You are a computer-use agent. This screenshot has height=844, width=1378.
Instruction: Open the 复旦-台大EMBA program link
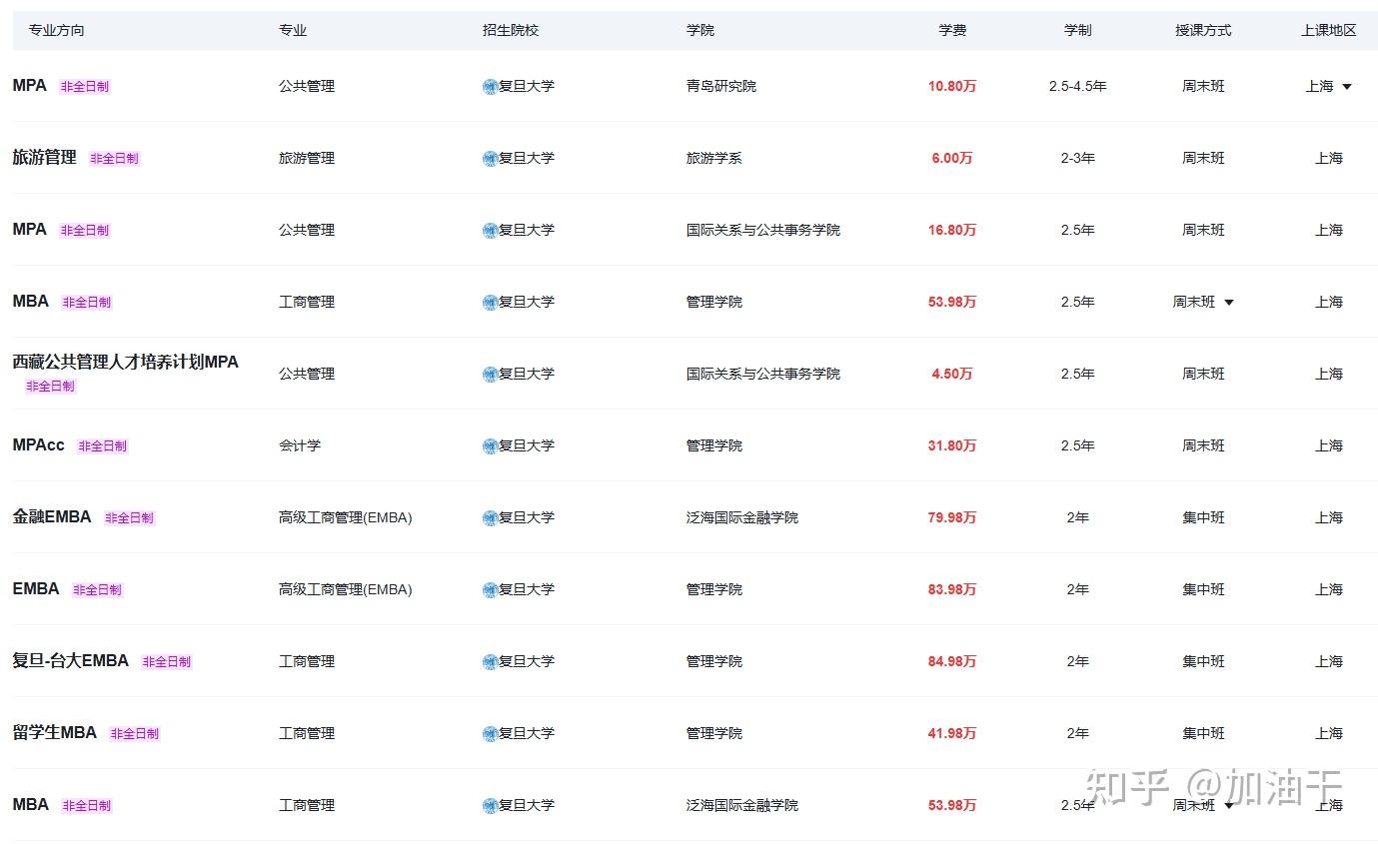click(x=71, y=661)
